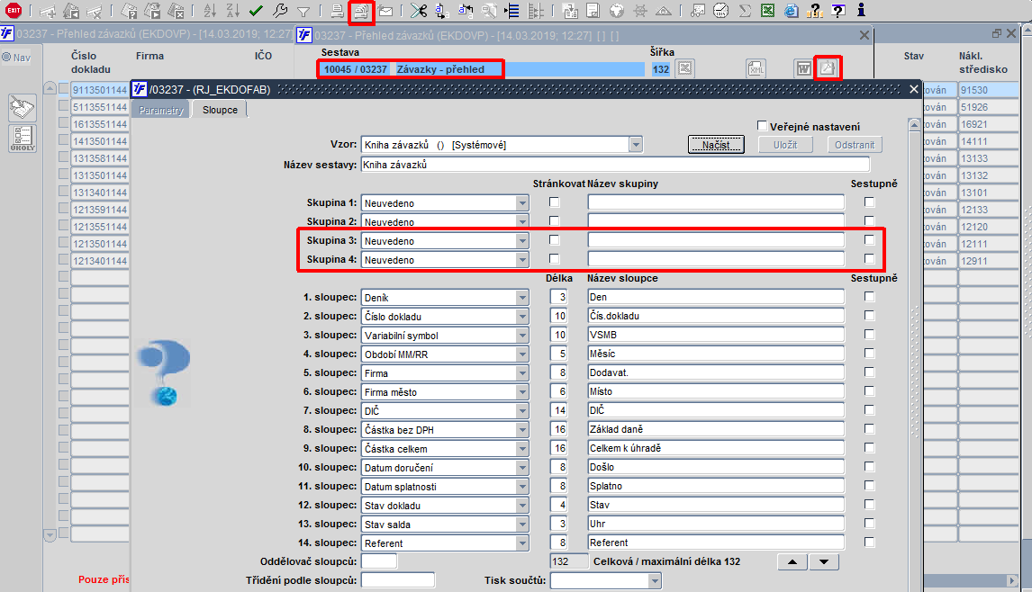Select the Sloupce tab
This screenshot has height=592, width=1032.
220,110
